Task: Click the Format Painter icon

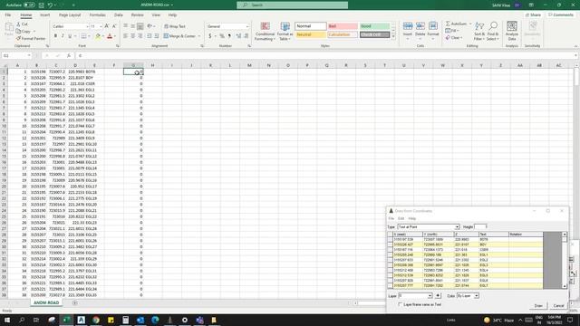Action: [x=30, y=38]
